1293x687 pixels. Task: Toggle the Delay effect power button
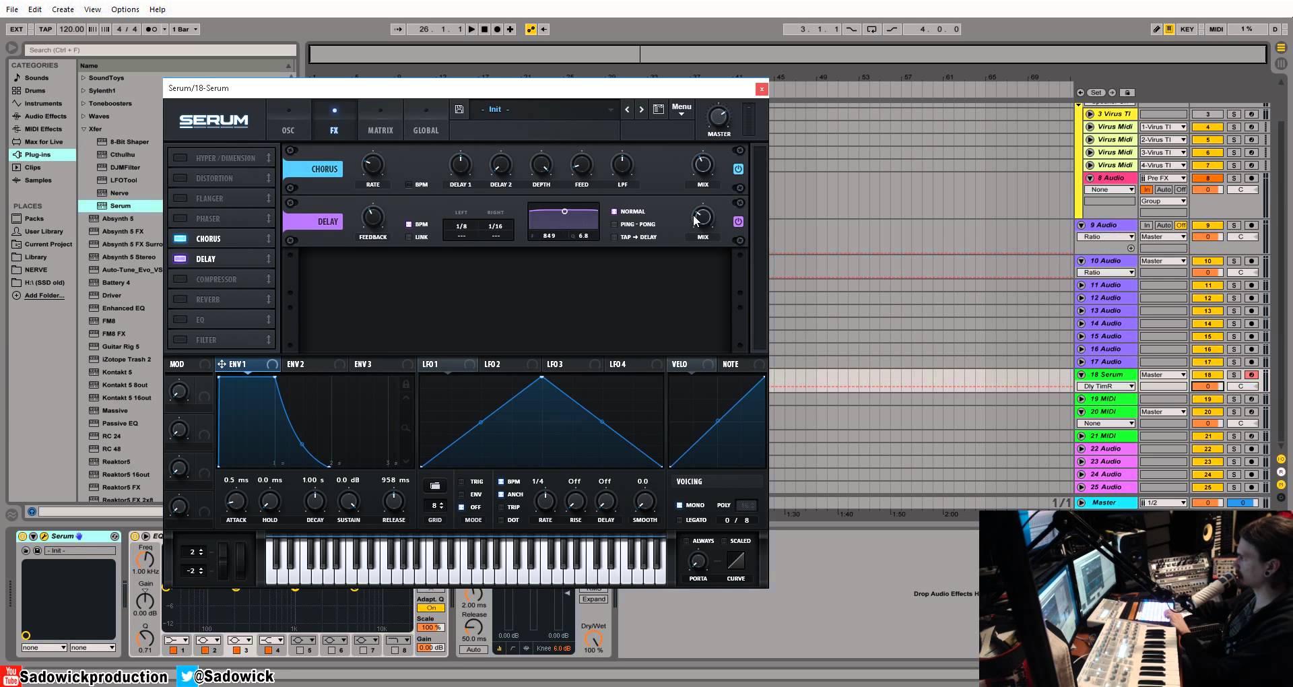click(738, 222)
